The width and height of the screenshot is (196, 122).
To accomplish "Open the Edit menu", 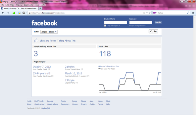I will pyautogui.click(x=7, y=5).
